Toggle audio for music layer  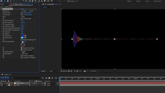(x=2, y=85)
